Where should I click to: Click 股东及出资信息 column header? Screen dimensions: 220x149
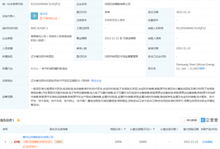[58, 129]
